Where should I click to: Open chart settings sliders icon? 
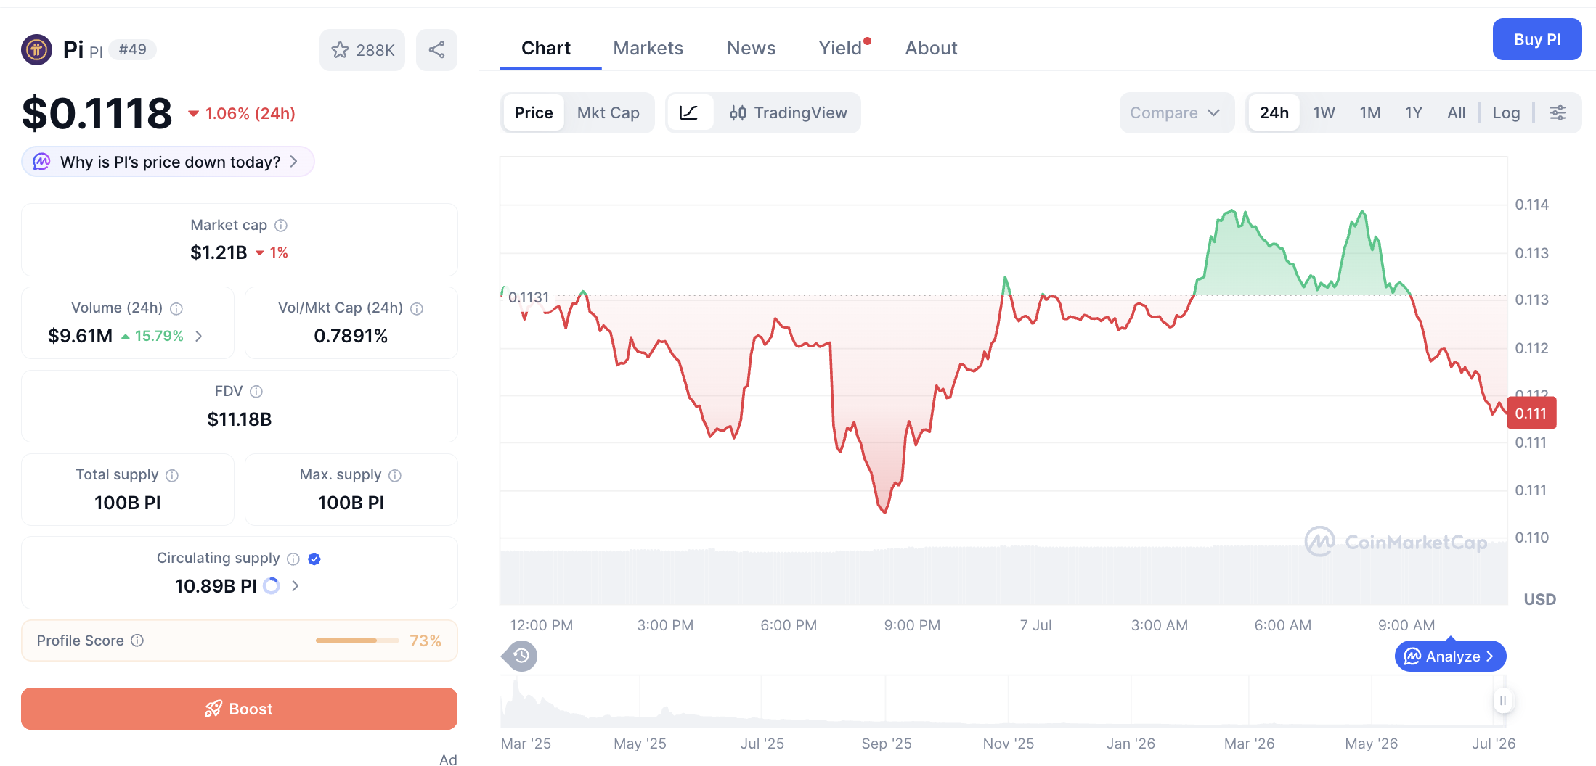pos(1558,112)
